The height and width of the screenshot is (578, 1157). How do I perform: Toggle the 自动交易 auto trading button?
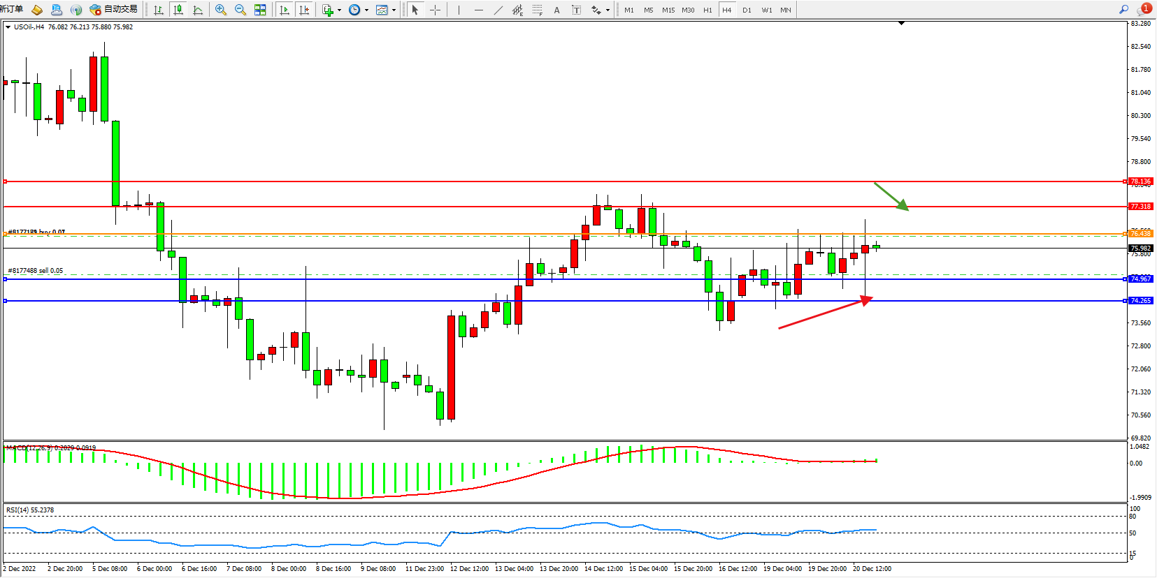pyautogui.click(x=114, y=10)
